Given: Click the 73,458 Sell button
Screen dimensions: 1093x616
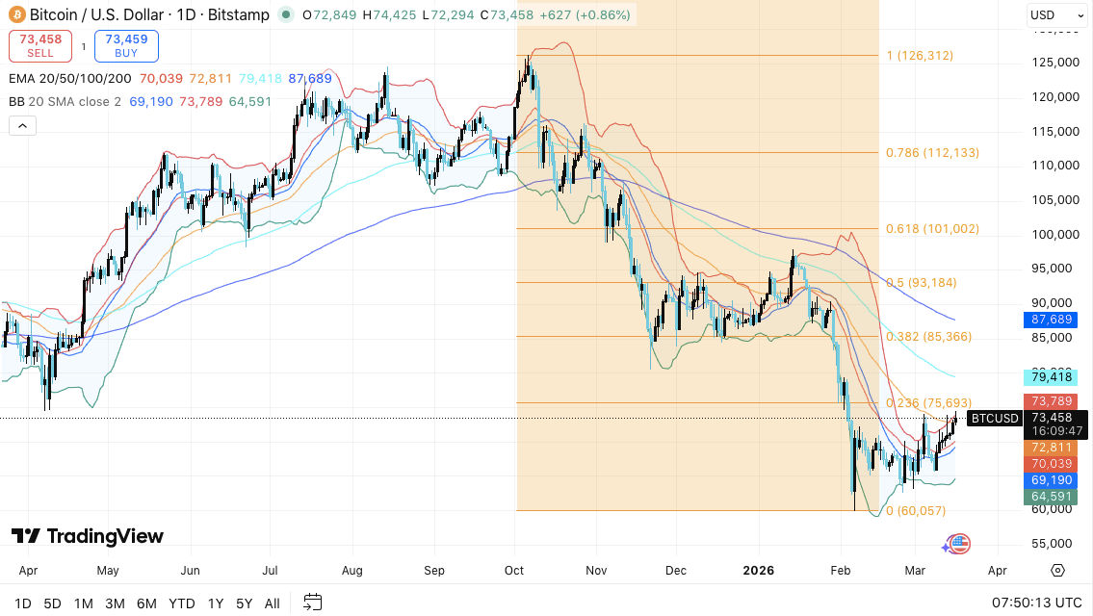Looking at the screenshot, I should click(40, 45).
